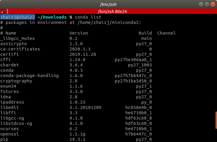
Task: Click the cryptography package name
Action: (16, 81)
